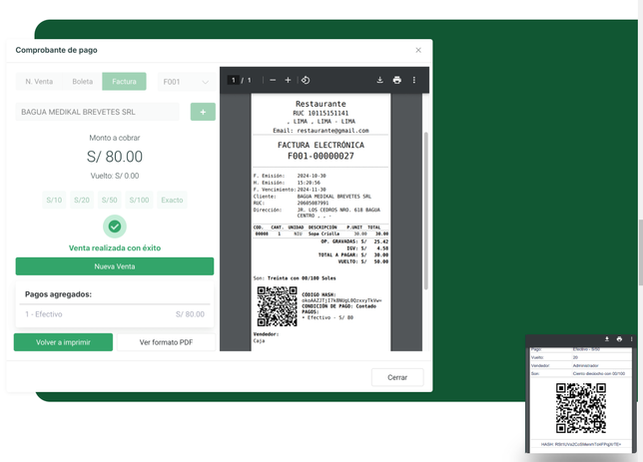Choose the Exacto payment amount option
This screenshot has width=643, height=462.
click(x=172, y=201)
